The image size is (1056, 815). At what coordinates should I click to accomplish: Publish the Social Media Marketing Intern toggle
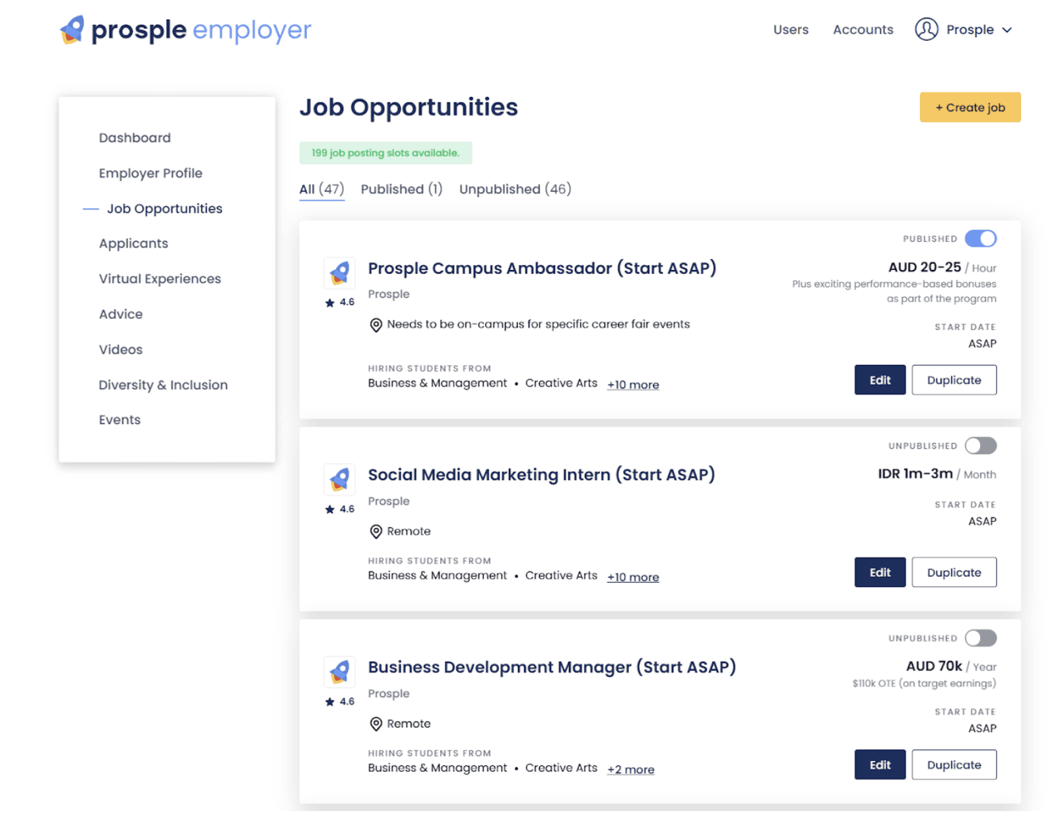(x=980, y=445)
